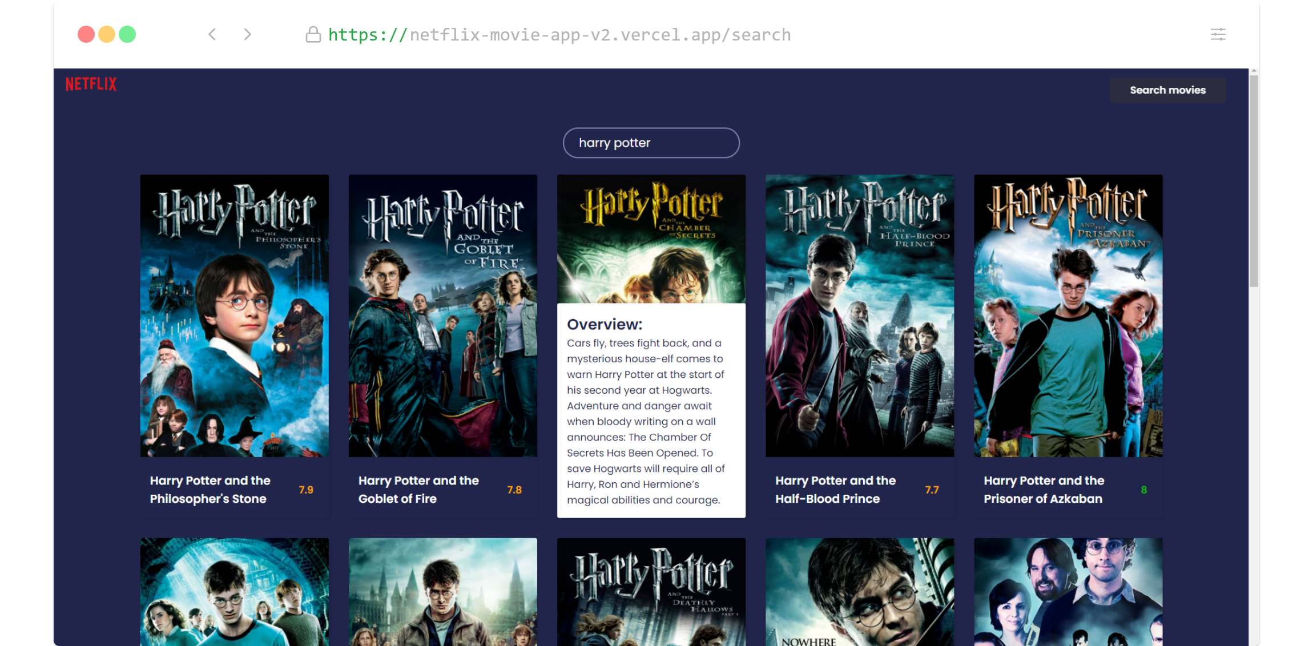1313x646 pixels.
Task: Click the Search movies button
Action: pos(1167,90)
